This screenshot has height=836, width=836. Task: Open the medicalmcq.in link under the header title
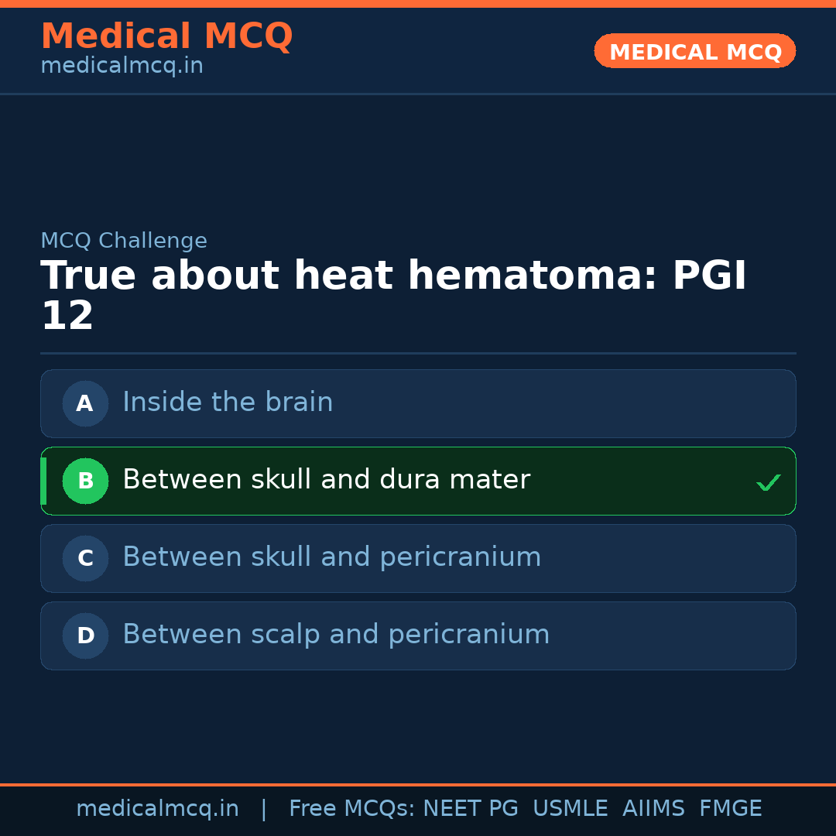122,67
